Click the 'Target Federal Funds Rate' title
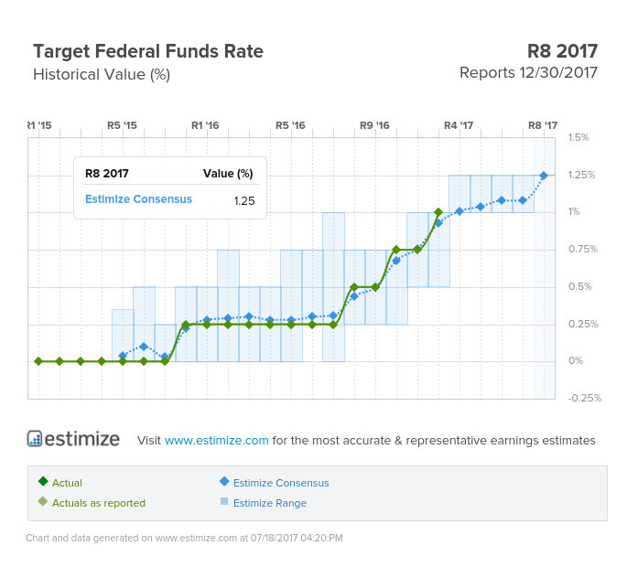This screenshot has width=627, height=567. point(148,51)
